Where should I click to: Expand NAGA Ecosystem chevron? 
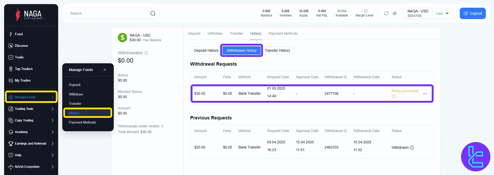[52, 167]
